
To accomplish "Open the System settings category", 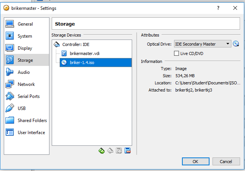I will tap(25, 36).
